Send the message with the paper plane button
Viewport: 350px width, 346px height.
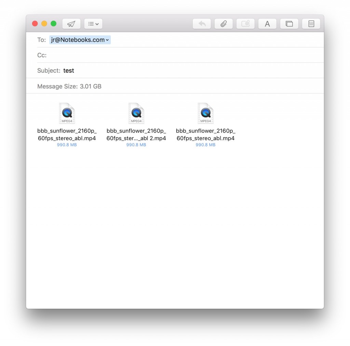point(71,24)
